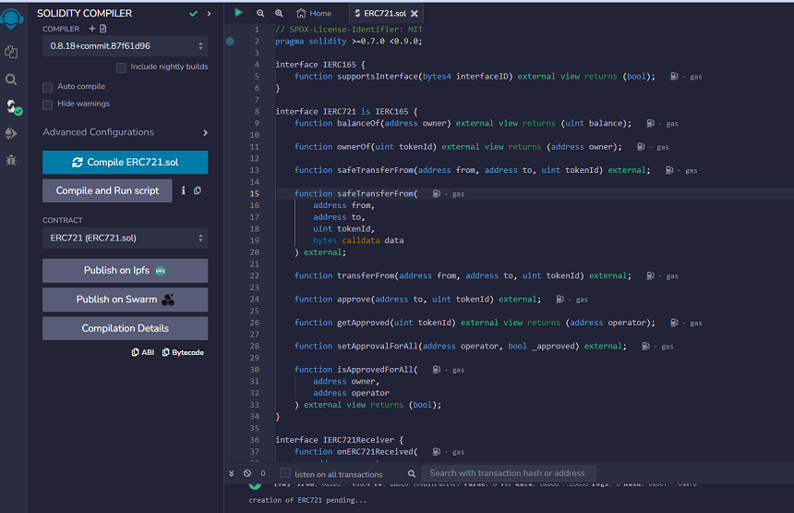Viewport: 794px width, 513px height.
Task: Open the Remix logo home icon
Action: click(x=12, y=18)
